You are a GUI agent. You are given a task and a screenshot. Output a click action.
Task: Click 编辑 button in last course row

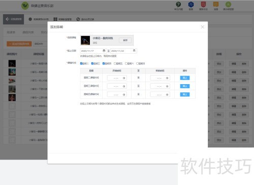pos(234,140)
